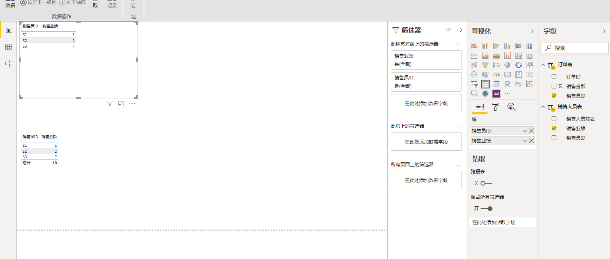Image resolution: width=610 pixels, height=259 pixels.
Task: Uncheck the 销售业绩 field checkbox
Action: [x=554, y=128]
